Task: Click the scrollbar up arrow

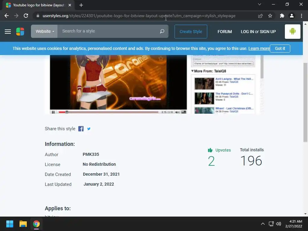Action: click(305, 24)
